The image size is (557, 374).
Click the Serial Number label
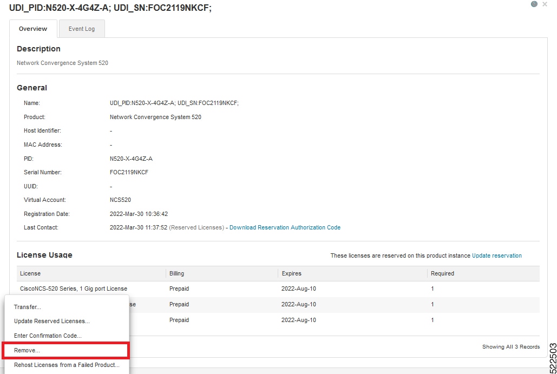43,172
